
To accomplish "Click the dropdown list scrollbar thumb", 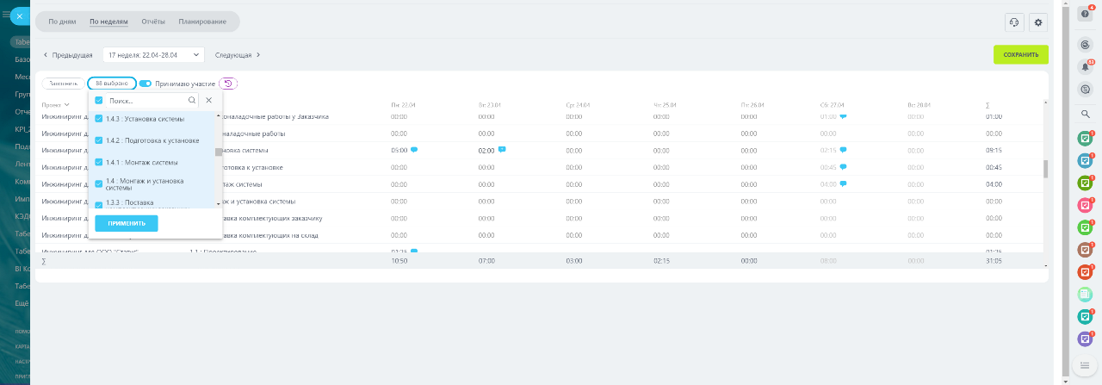I will point(218,152).
